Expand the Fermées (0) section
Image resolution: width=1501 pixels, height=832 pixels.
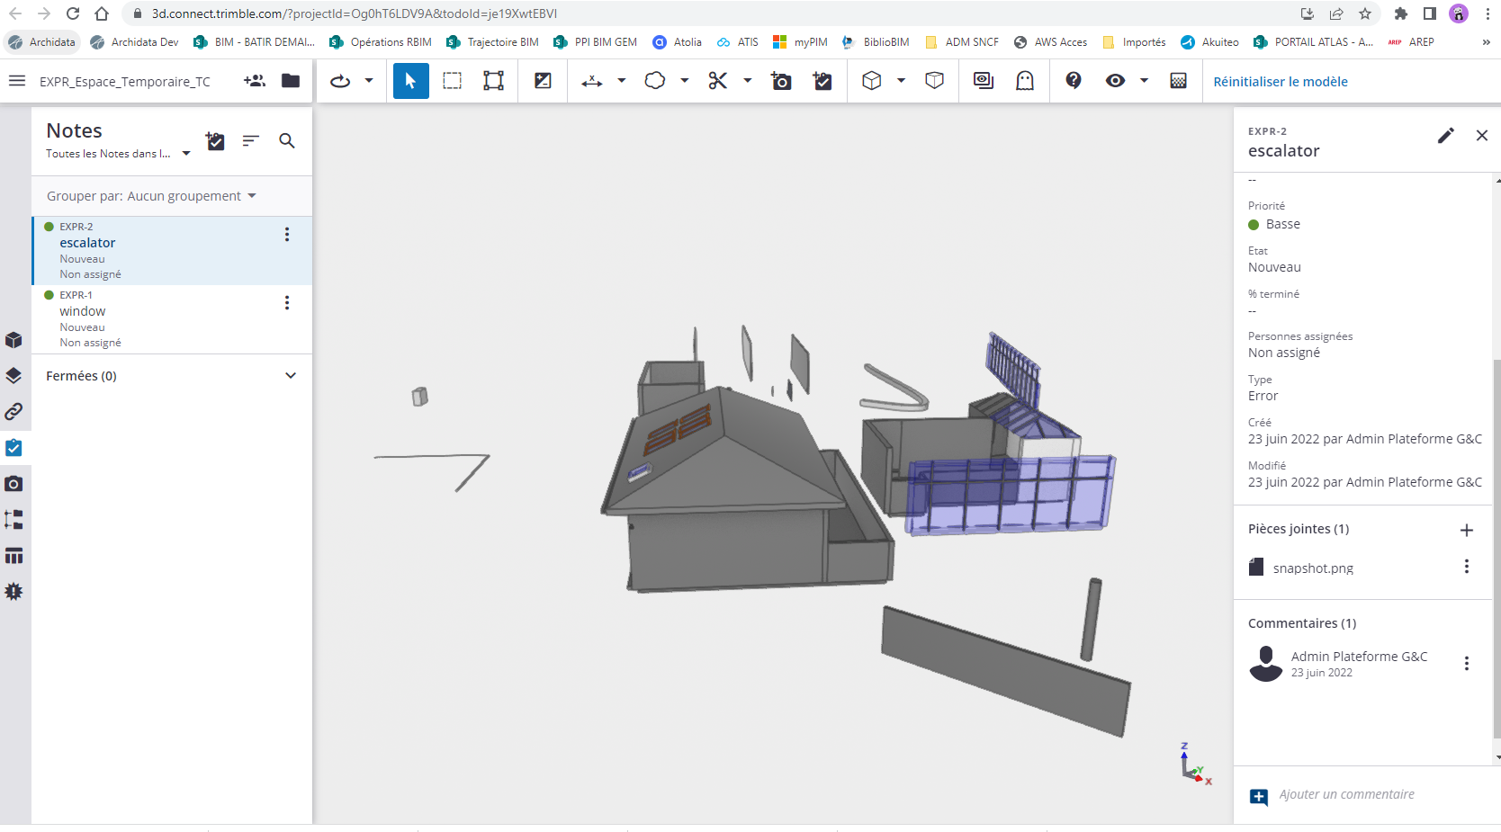point(290,376)
